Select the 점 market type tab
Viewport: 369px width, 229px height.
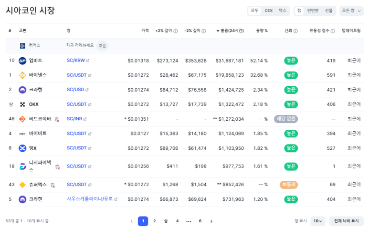pos(299,10)
